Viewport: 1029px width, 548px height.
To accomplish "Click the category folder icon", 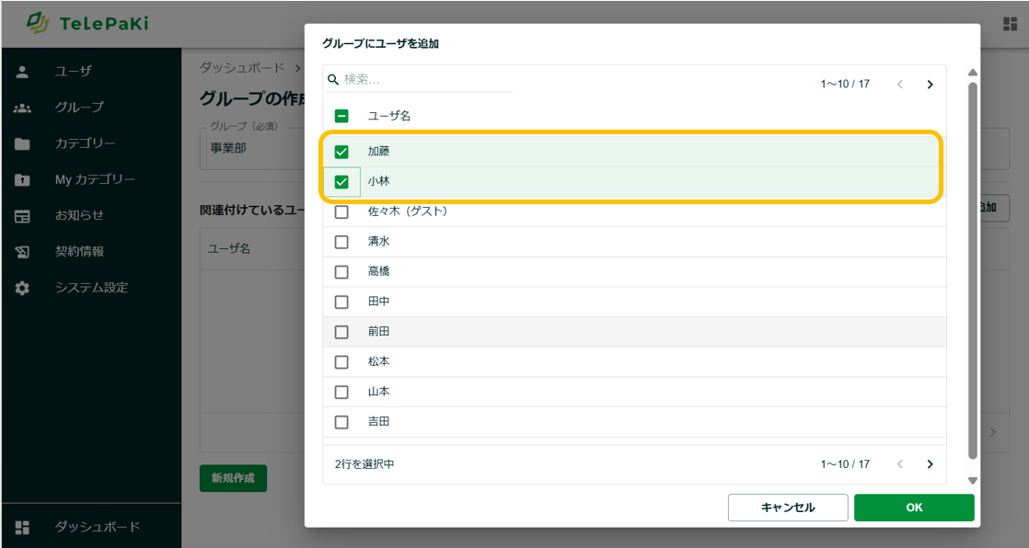I will (x=23, y=144).
